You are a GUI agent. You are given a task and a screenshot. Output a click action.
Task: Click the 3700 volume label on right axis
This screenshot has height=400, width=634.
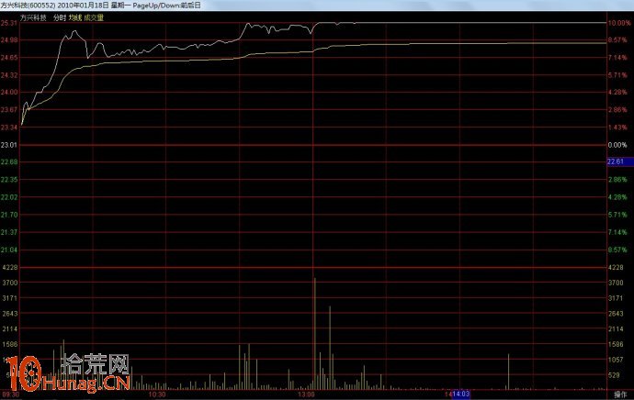[x=616, y=283]
